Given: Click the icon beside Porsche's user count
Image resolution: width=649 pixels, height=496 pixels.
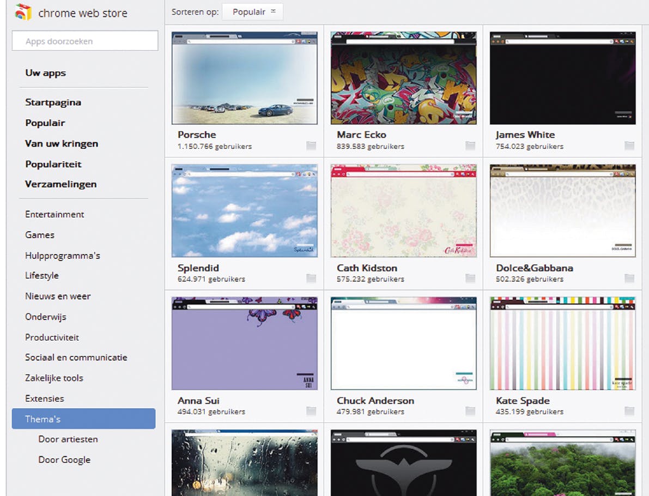Looking at the screenshot, I should (x=311, y=146).
